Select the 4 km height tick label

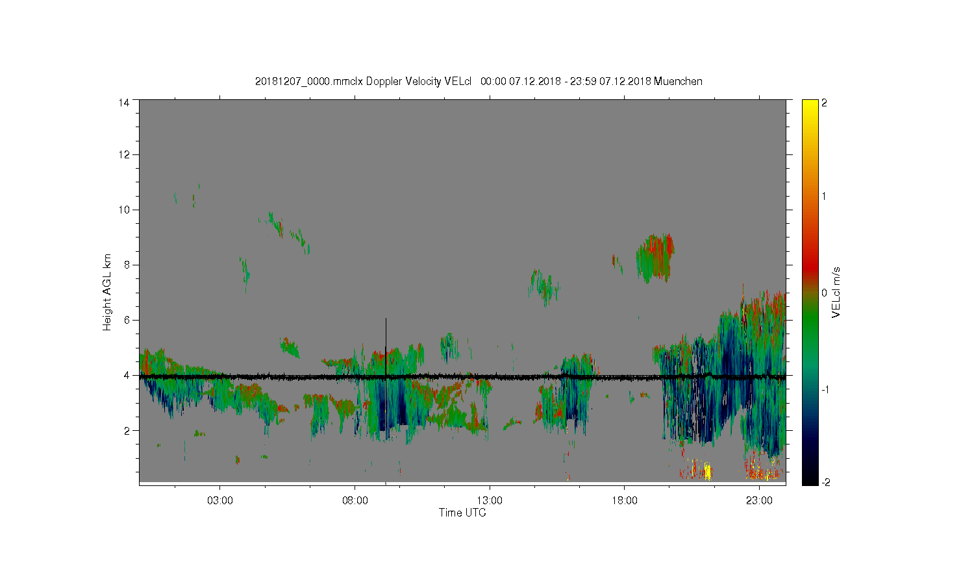pos(126,375)
